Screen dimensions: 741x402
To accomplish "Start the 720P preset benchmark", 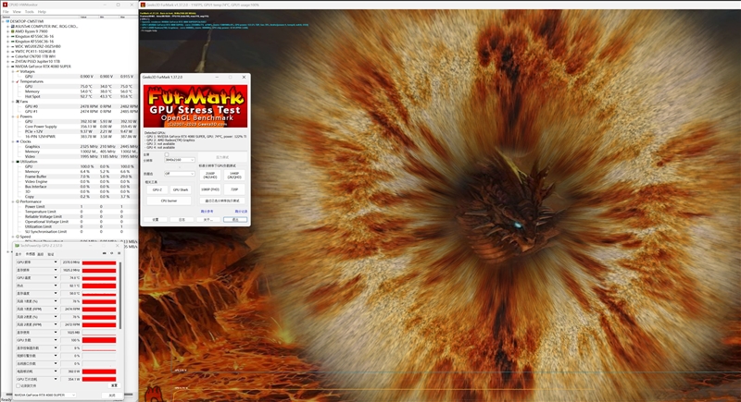I will 234,189.
